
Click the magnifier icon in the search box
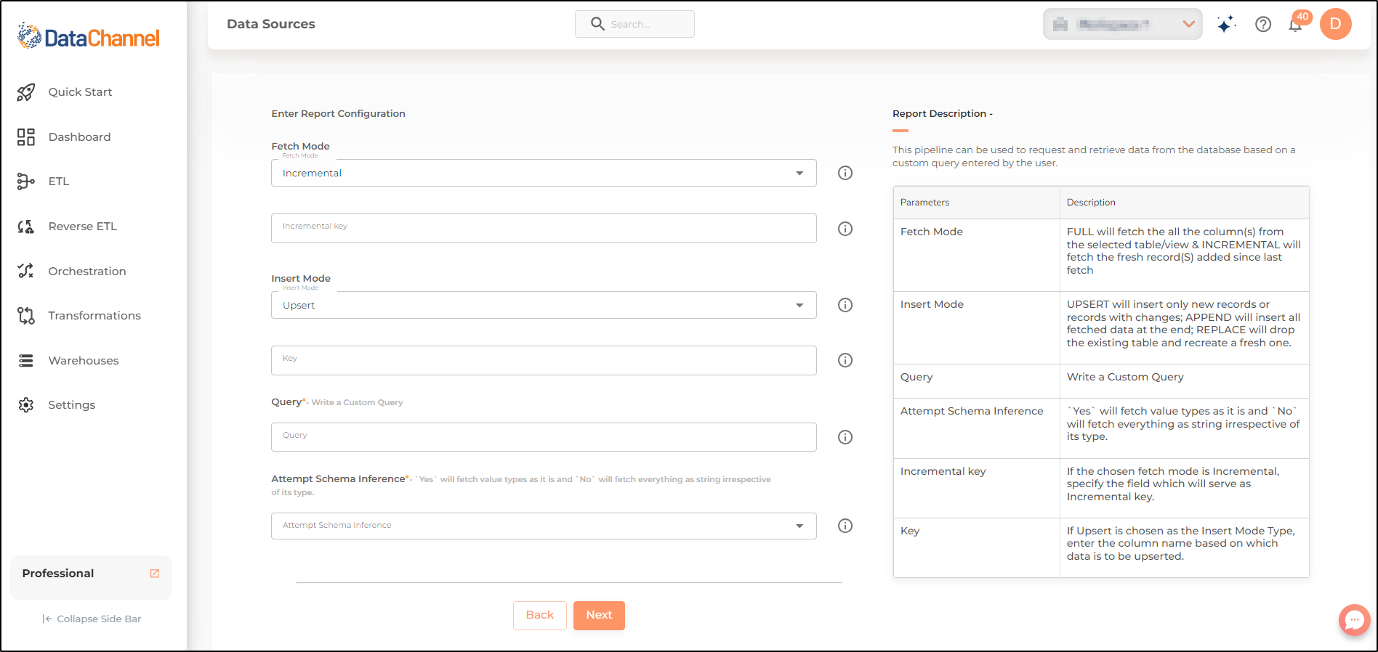point(597,24)
